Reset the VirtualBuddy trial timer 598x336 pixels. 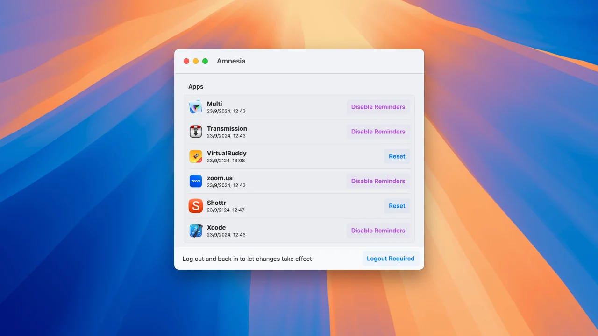coord(397,156)
